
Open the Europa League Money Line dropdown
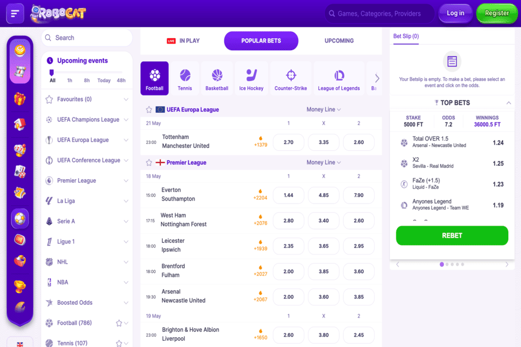[x=324, y=109]
